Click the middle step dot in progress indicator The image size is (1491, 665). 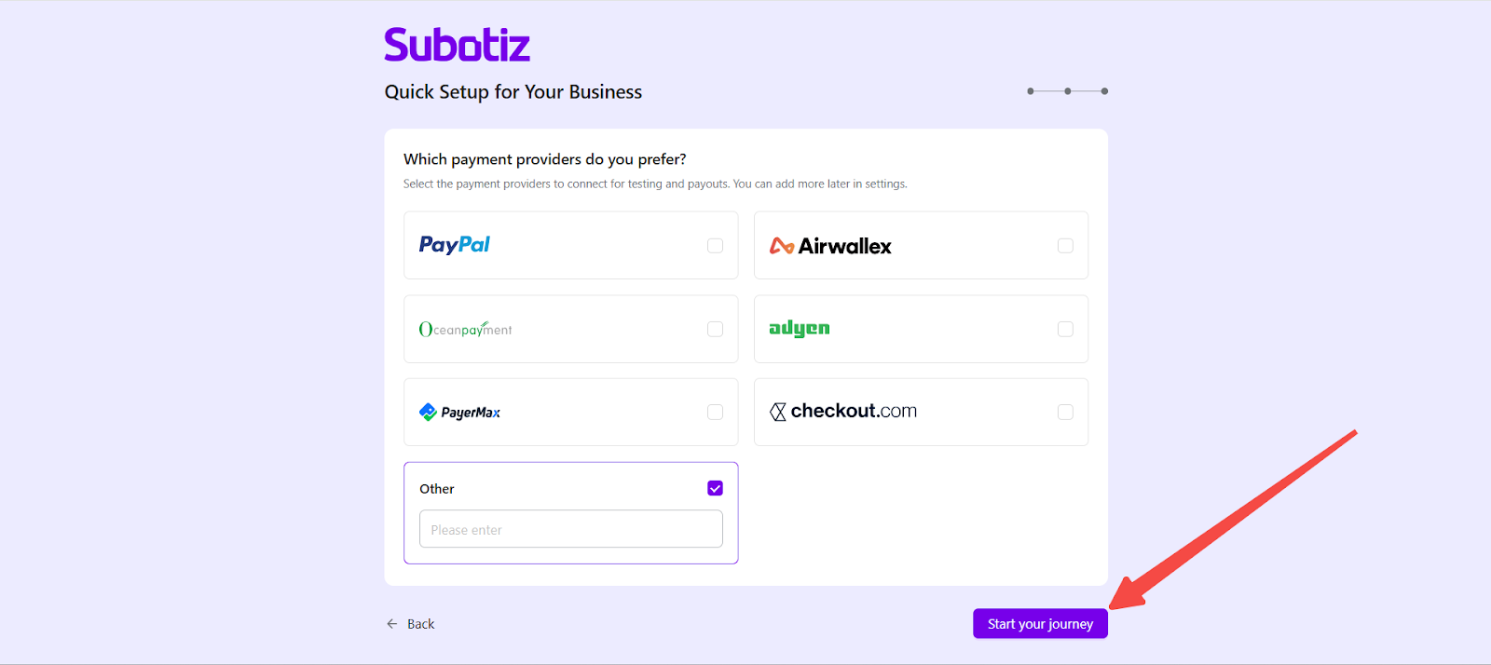pyautogui.click(x=1067, y=91)
